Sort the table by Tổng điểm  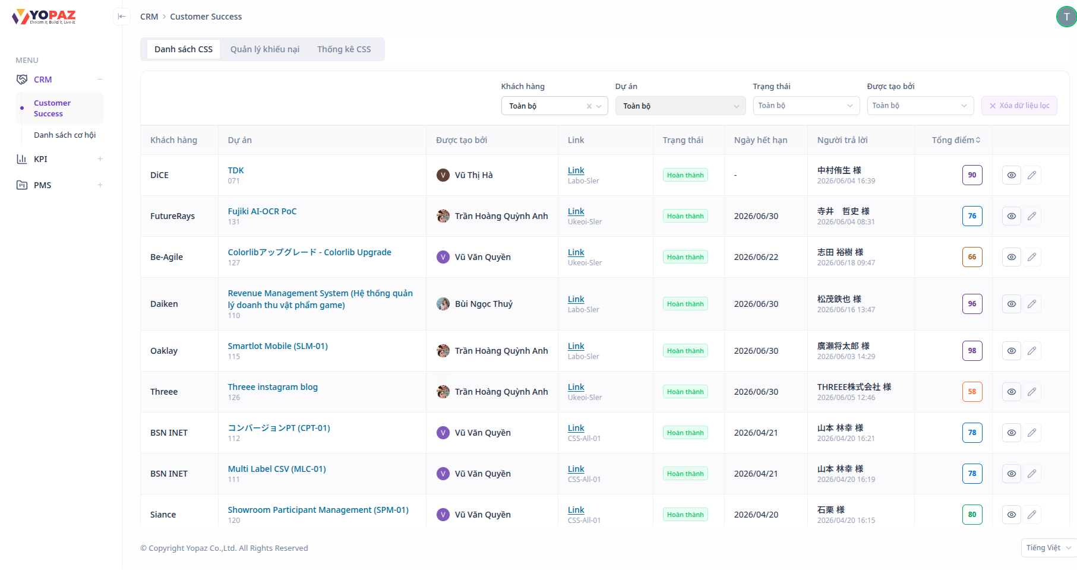[x=956, y=140]
